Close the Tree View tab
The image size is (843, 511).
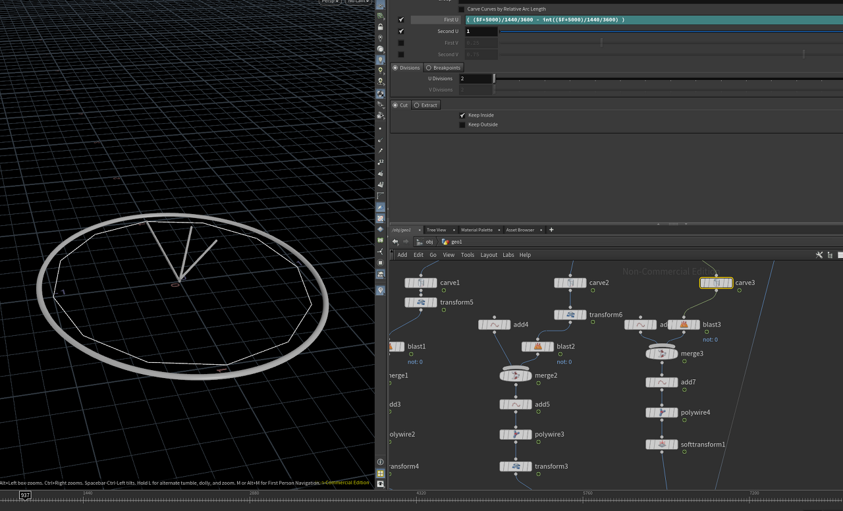click(454, 230)
